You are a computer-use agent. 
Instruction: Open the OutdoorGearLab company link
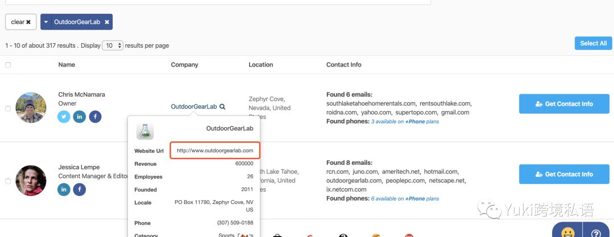pos(194,106)
